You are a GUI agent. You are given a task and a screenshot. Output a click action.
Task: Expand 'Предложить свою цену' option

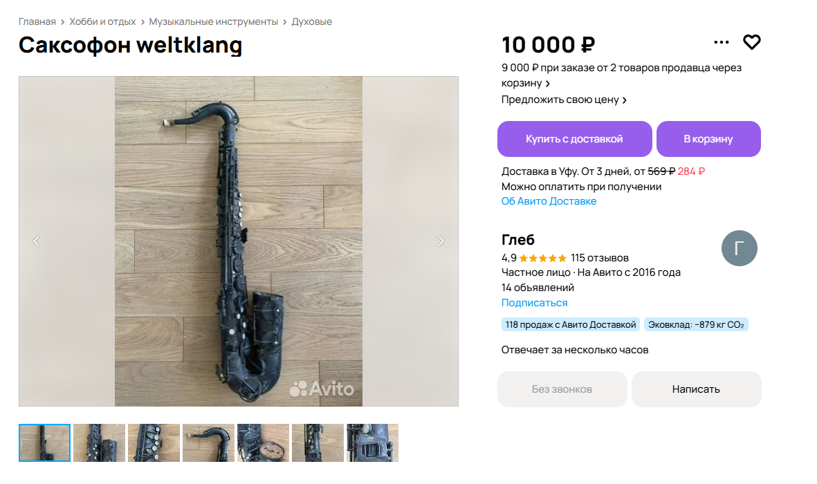coord(564,100)
